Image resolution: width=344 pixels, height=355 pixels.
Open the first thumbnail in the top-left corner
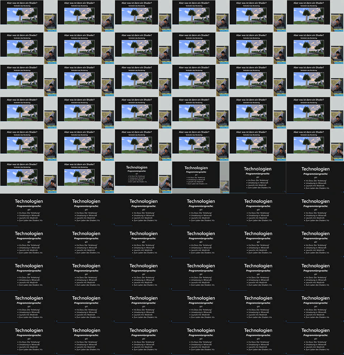(29, 16)
